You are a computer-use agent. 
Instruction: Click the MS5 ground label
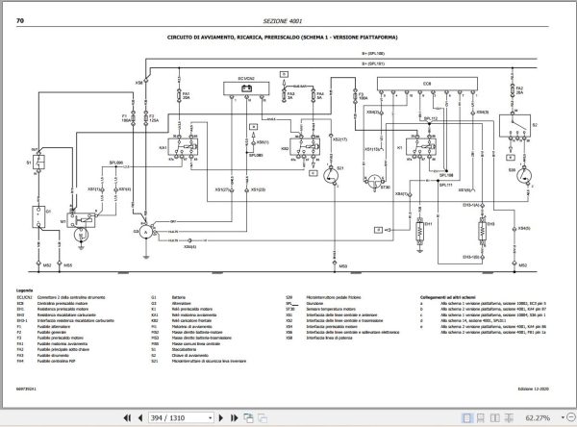(68, 265)
